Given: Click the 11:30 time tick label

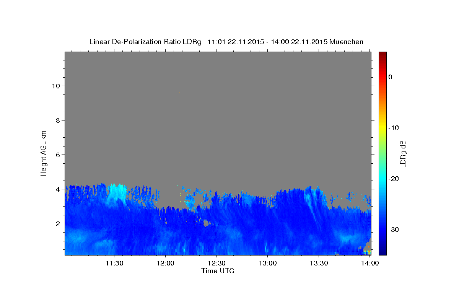Looking at the screenshot, I should (114, 263).
